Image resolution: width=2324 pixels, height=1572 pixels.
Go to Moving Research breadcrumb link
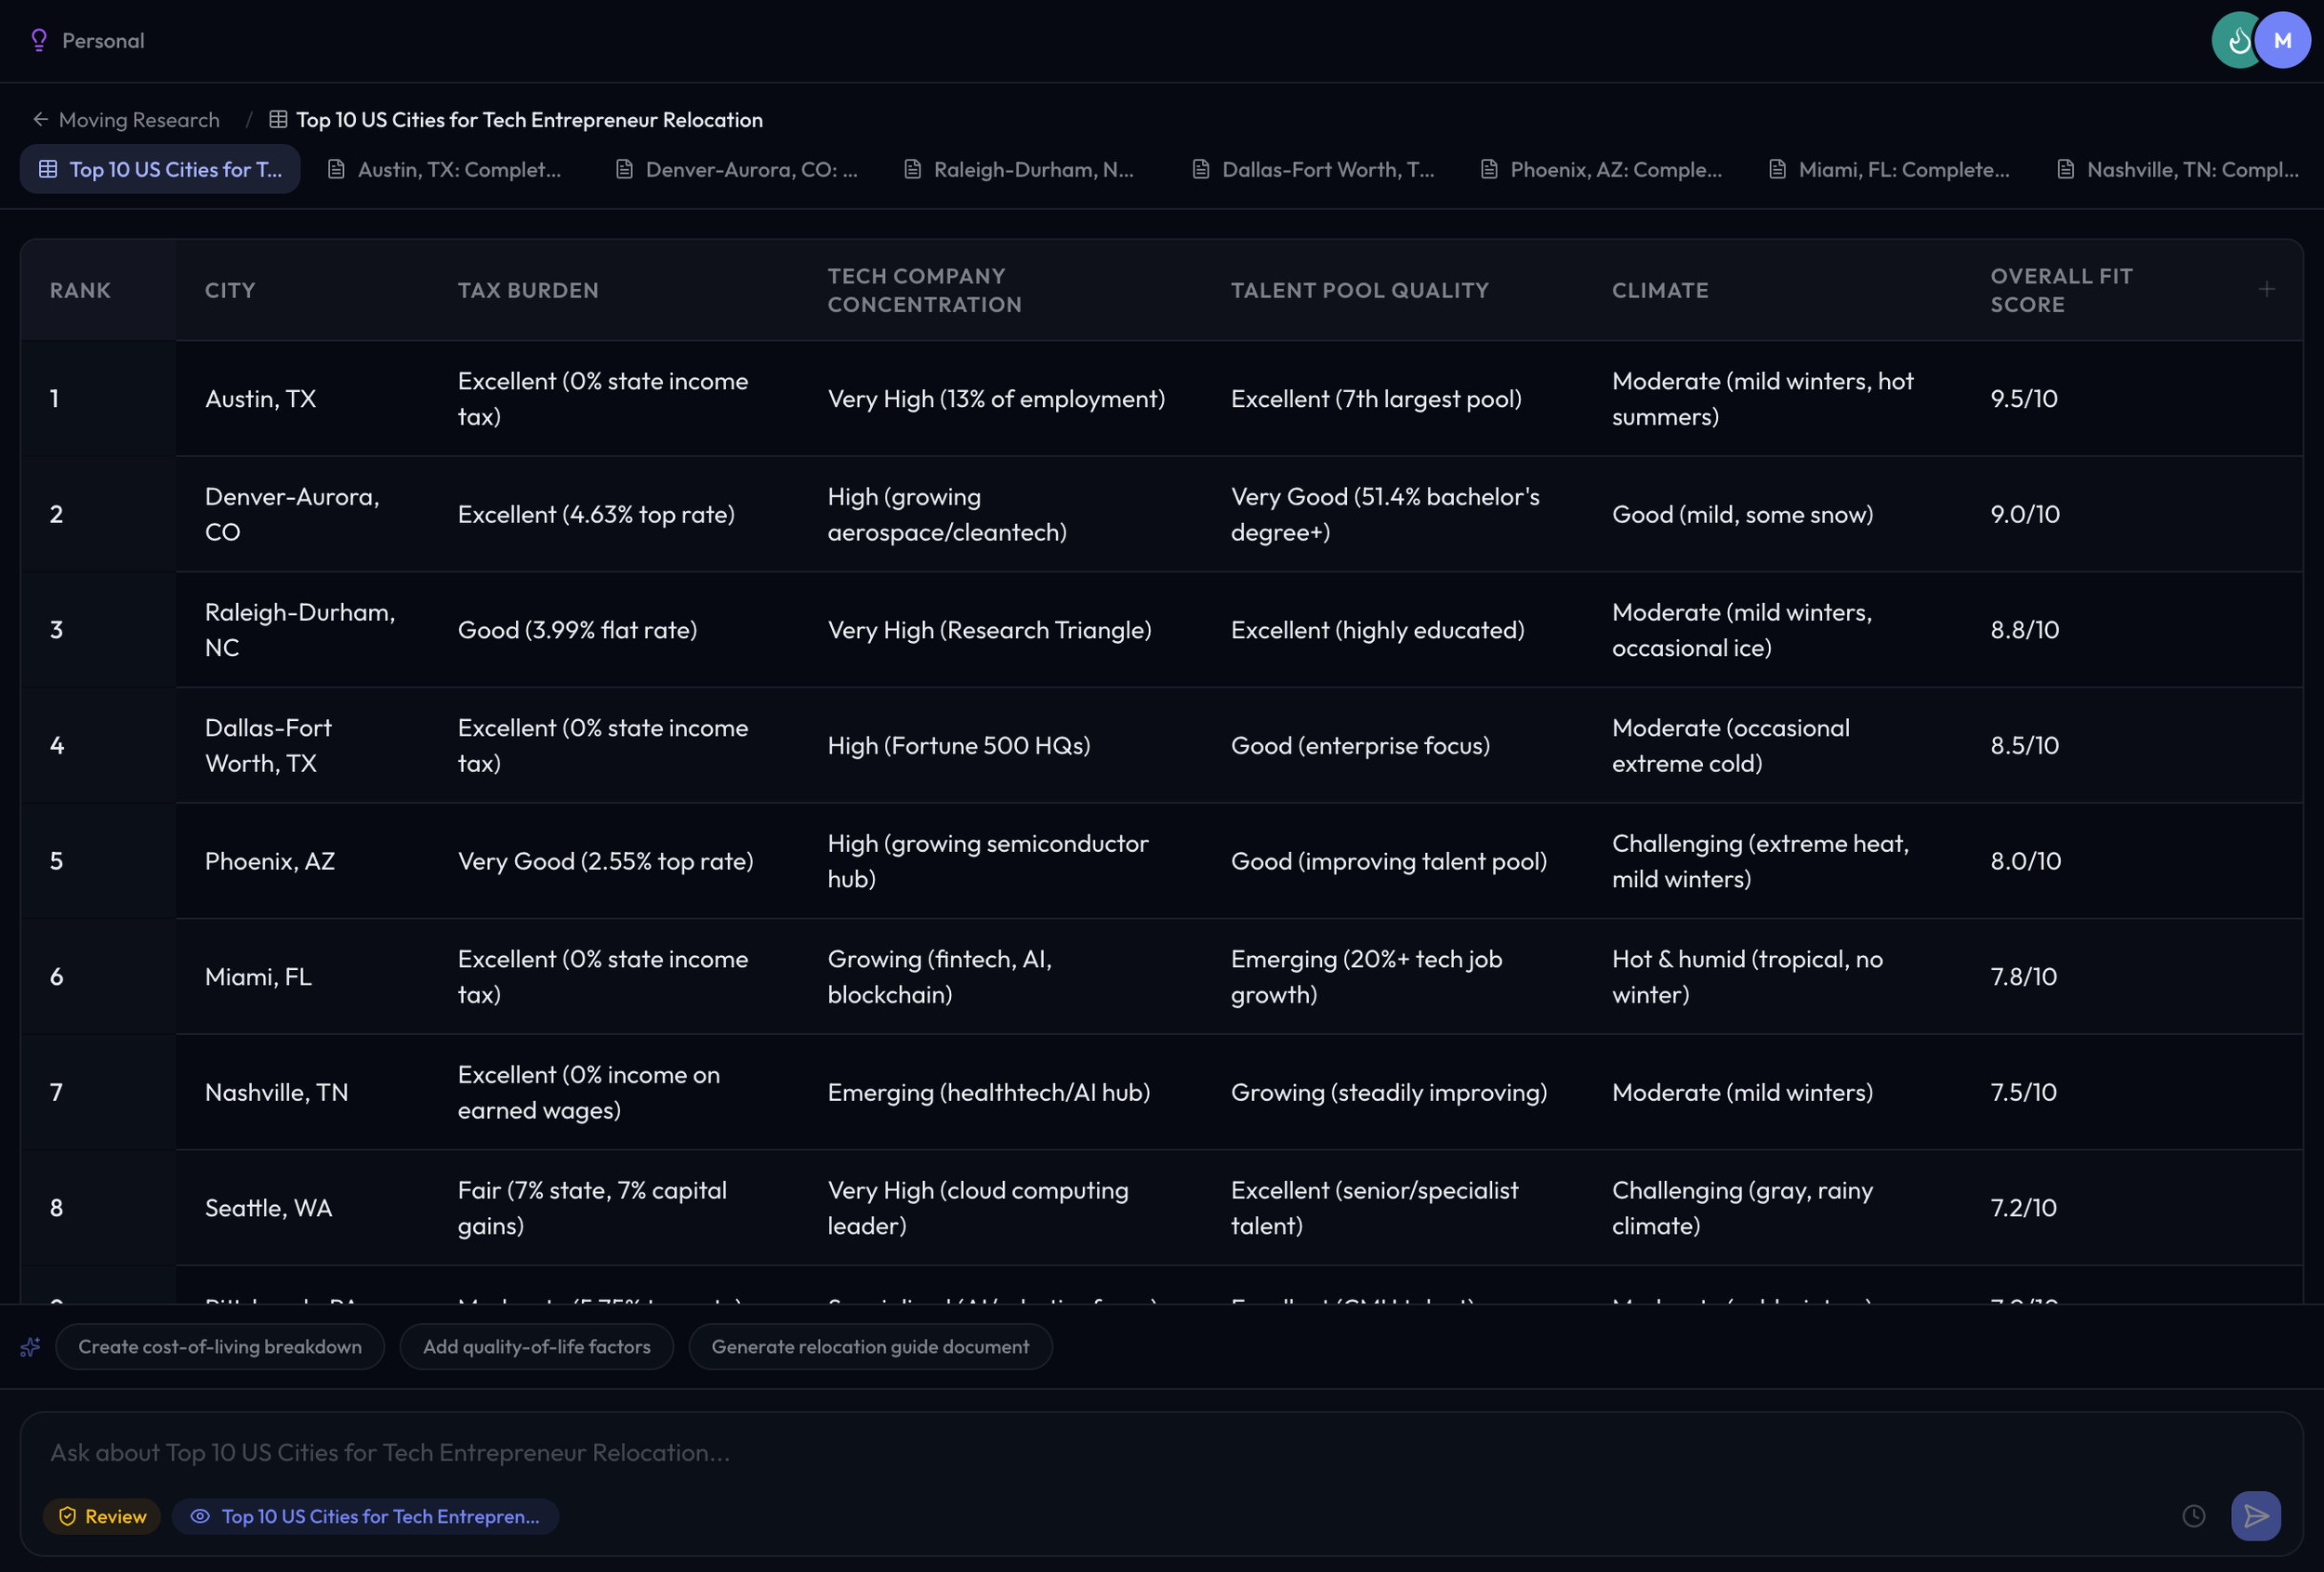[x=139, y=120]
